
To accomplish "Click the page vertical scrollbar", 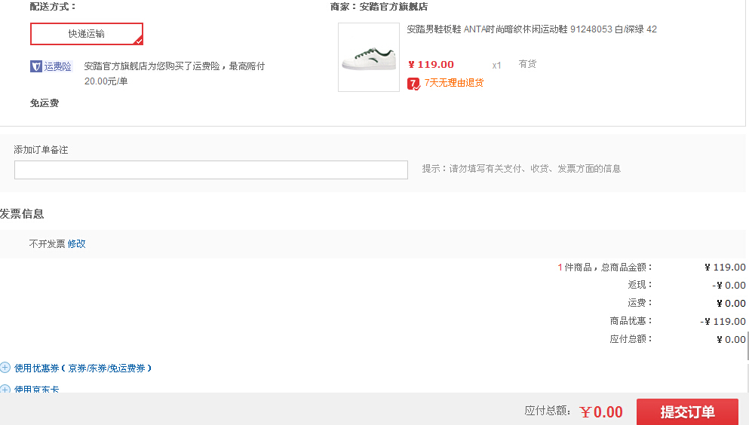I will coord(747,339).
